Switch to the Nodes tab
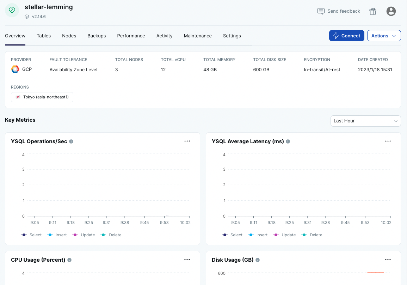 [69, 36]
